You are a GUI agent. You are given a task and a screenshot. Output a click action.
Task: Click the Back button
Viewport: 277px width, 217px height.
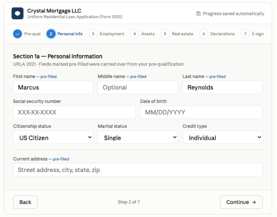click(x=25, y=202)
